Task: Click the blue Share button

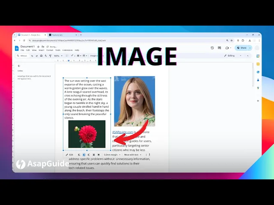Action: point(241,48)
